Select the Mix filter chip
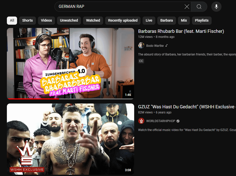This screenshot has height=176, width=236. coord(184,20)
